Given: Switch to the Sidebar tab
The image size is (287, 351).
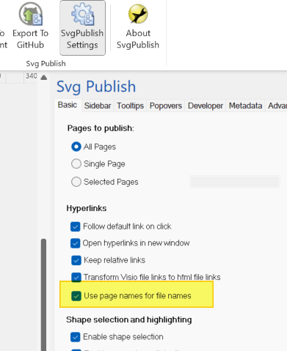Looking at the screenshot, I should pos(98,106).
